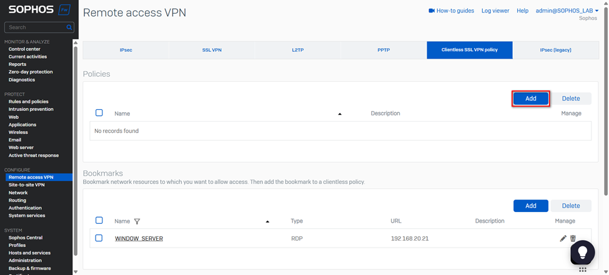The image size is (609, 275).
Task: Toggle sort arrow in Bookmarks Name column
Action: click(267, 221)
